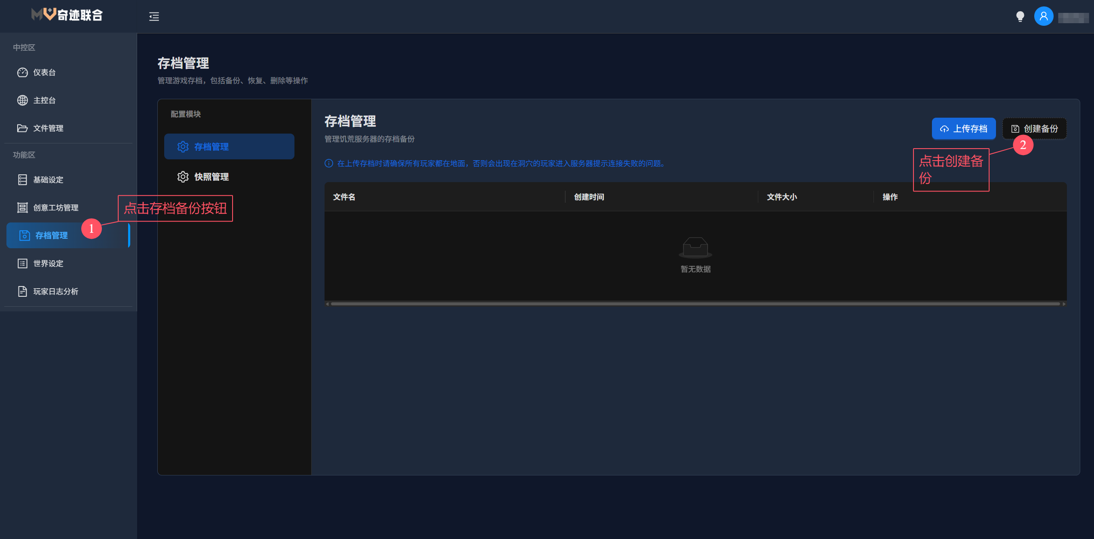Click the lightbulb theme icon
Screen dimensions: 1094x539
[1020, 17]
